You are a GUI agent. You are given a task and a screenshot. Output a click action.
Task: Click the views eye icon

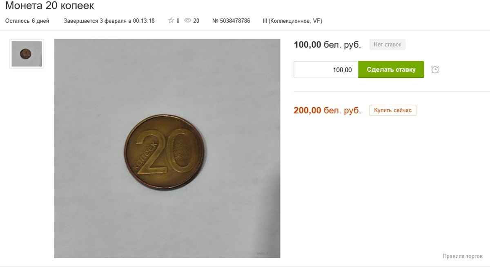pyautogui.click(x=188, y=20)
